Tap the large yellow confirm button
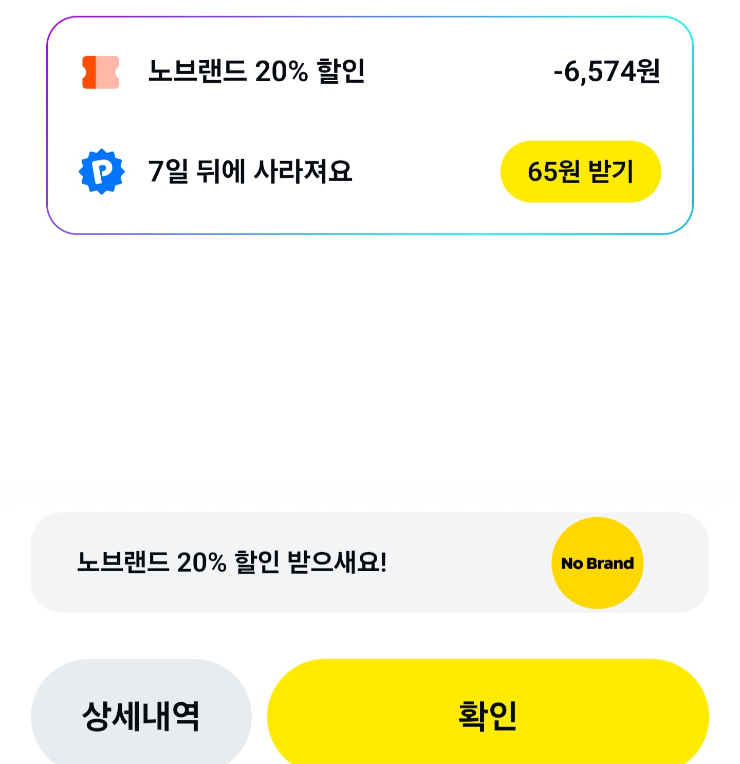 (488, 715)
